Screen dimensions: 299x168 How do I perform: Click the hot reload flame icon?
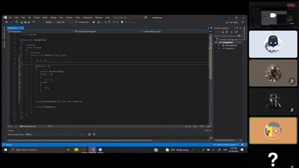[93, 22]
